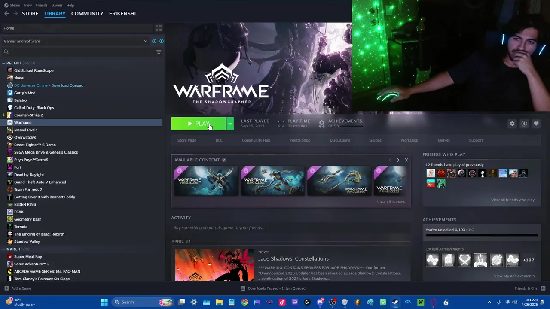The height and width of the screenshot is (309, 550).
Task: Open the ERIKENSHI profile tab
Action: (122, 14)
